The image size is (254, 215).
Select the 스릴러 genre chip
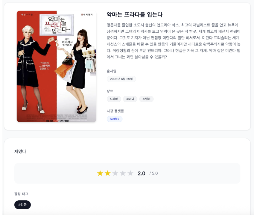click(x=146, y=99)
